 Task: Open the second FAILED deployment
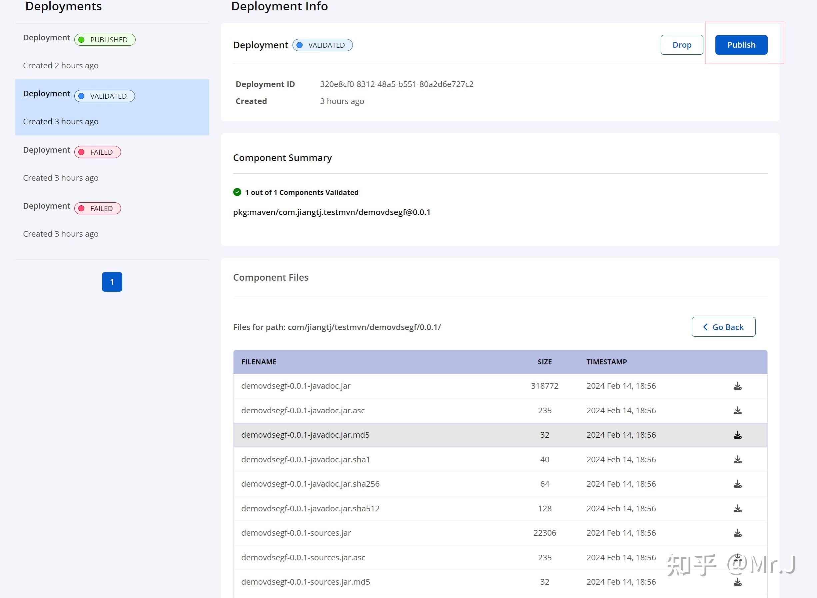pyautogui.click(x=112, y=219)
